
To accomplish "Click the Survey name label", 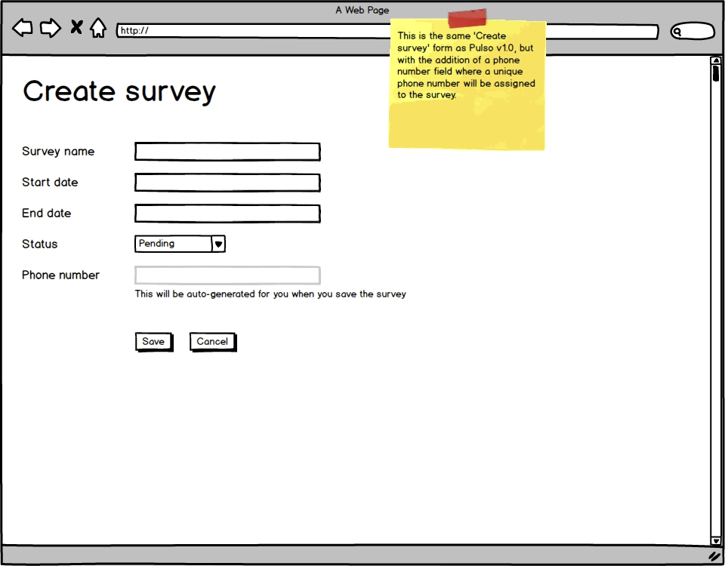I will [x=58, y=152].
